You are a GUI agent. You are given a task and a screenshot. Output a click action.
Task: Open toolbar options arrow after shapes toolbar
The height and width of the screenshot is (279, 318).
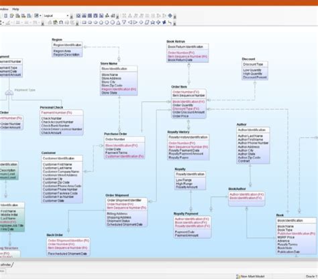point(174,23)
